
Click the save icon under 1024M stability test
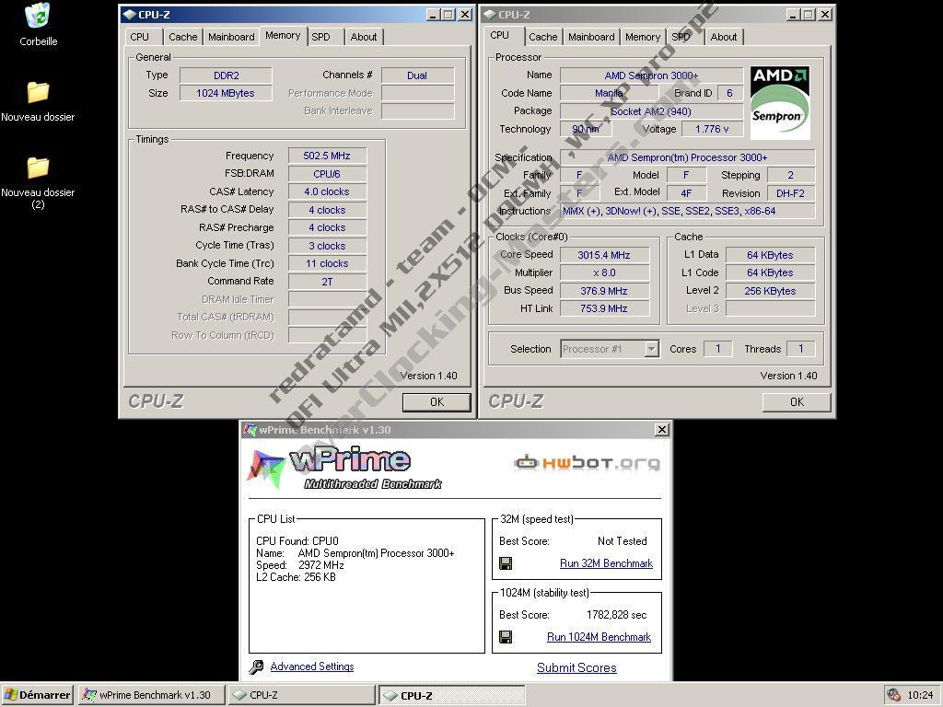506,637
